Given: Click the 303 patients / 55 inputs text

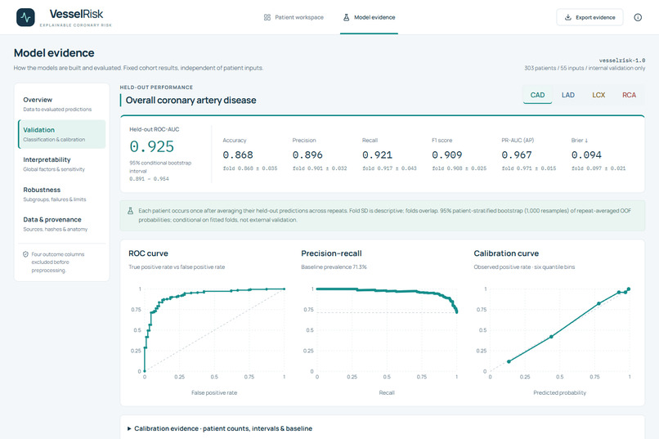Looking at the screenshot, I should click(585, 68).
